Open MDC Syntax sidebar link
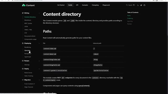This screenshot has height=94, width=168. coord(28,23)
